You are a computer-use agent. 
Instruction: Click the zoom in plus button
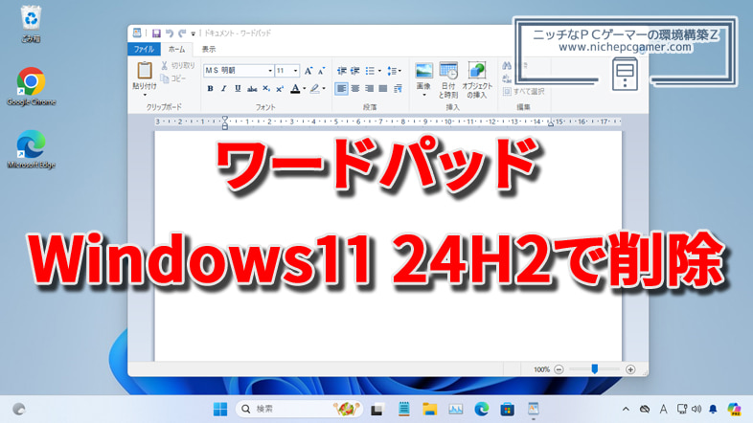coord(630,369)
